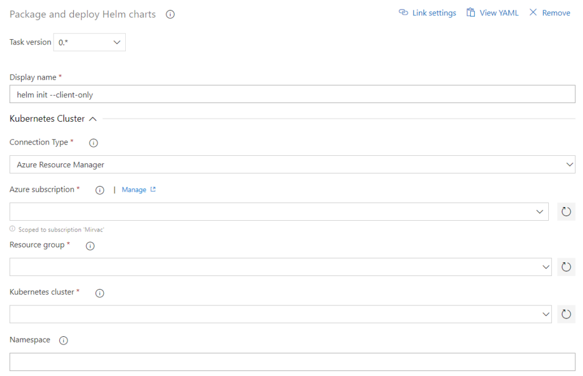Click info icon beside Scoped to subscription text
Screen dimensions: 583x376
click(13, 229)
